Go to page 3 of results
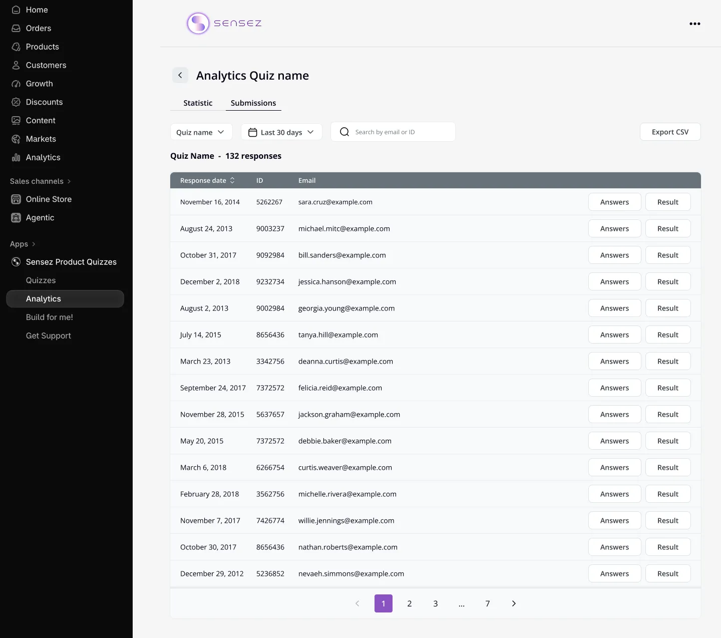Screen dimensions: 721x638 [x=436, y=603]
